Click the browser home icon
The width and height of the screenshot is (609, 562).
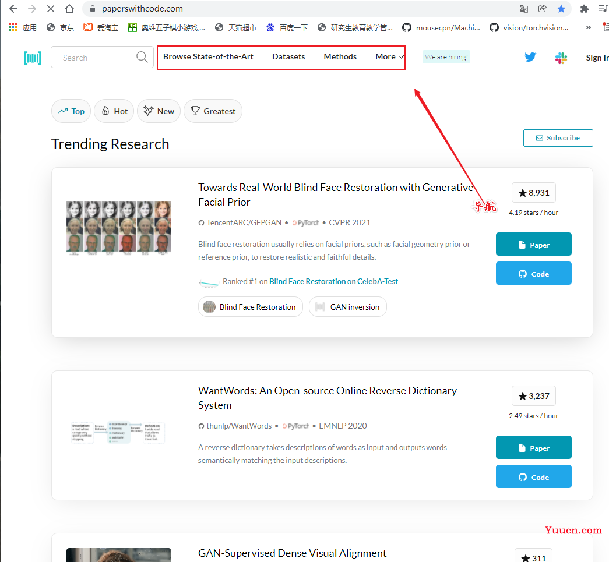click(69, 9)
